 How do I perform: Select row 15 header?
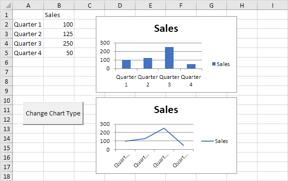[6, 148]
